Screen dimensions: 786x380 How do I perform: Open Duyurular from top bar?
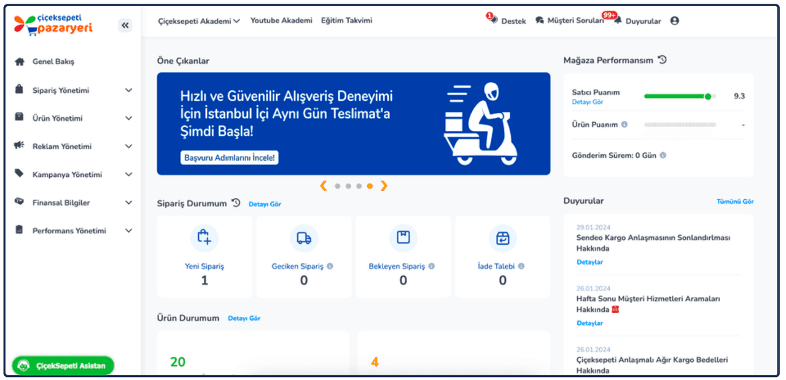[x=643, y=21]
